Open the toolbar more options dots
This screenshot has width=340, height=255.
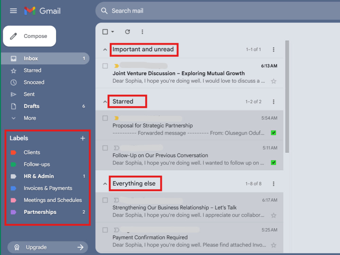tap(142, 32)
